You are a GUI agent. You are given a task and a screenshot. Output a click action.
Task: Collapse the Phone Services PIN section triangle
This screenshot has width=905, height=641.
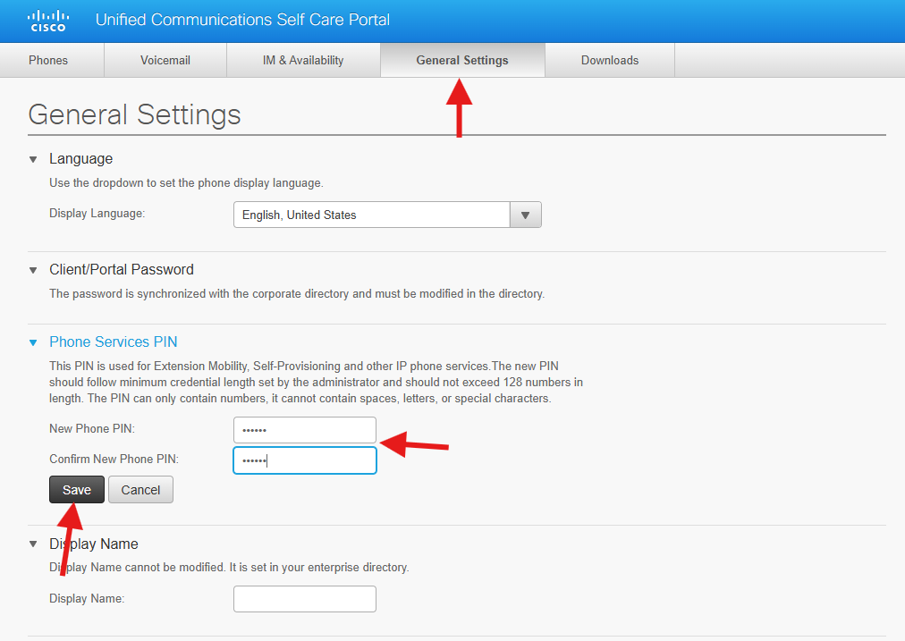point(33,342)
